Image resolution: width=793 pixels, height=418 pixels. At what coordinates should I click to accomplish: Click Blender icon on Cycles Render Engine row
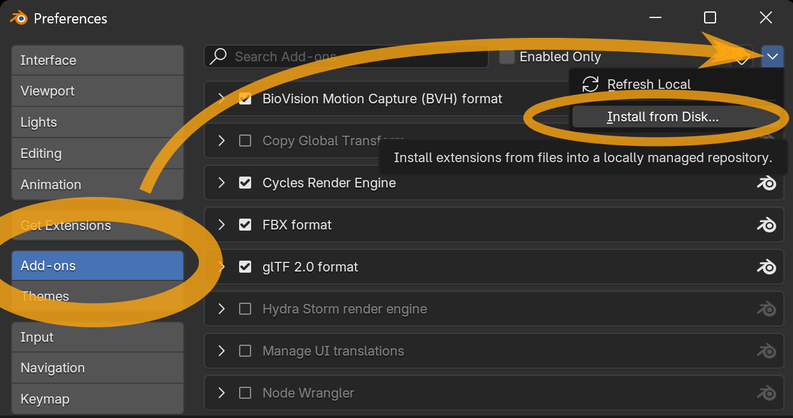coord(766,183)
